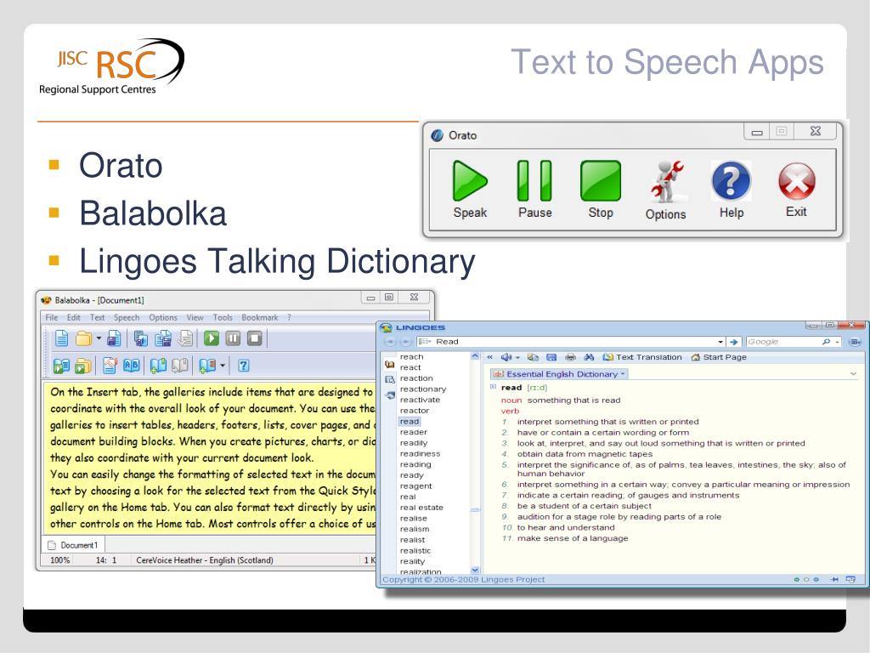Open the Speech menu in Balabolka
The height and width of the screenshot is (653, 870).
pyautogui.click(x=127, y=318)
